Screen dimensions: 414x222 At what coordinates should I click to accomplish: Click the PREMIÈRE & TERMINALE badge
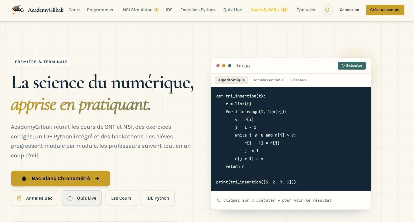[x=41, y=62]
